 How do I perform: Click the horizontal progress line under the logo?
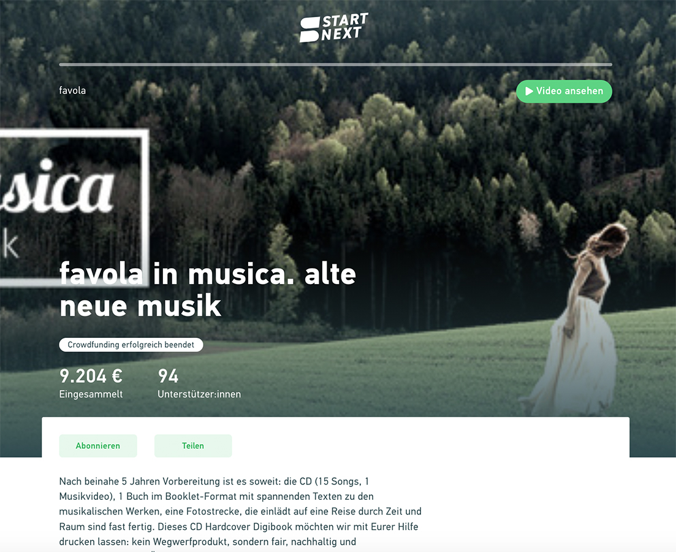click(x=335, y=65)
